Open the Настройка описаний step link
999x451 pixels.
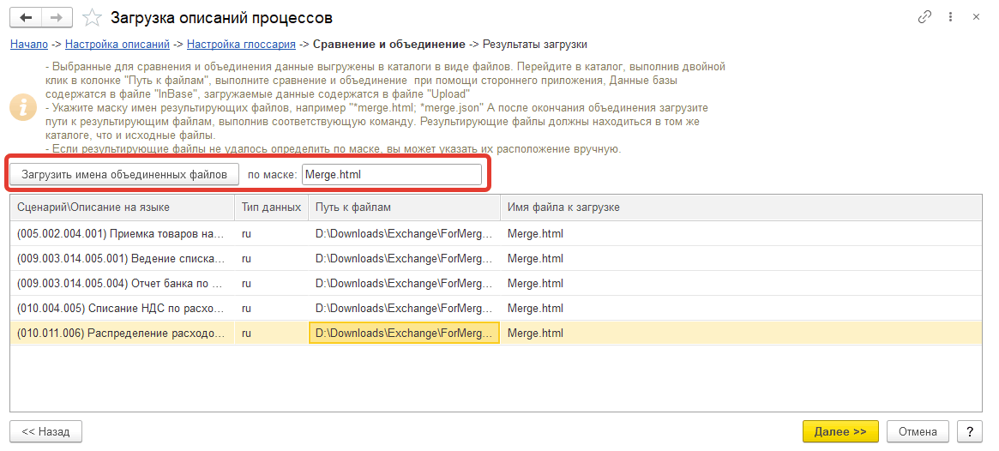tap(117, 44)
